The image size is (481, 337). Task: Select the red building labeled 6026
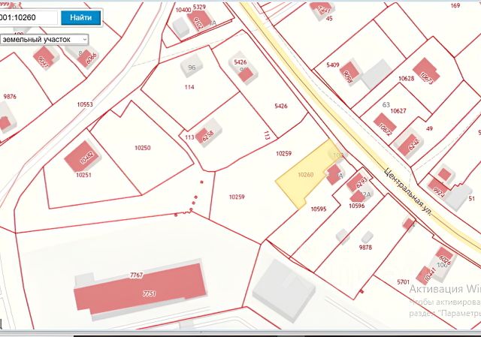pos(444,254)
